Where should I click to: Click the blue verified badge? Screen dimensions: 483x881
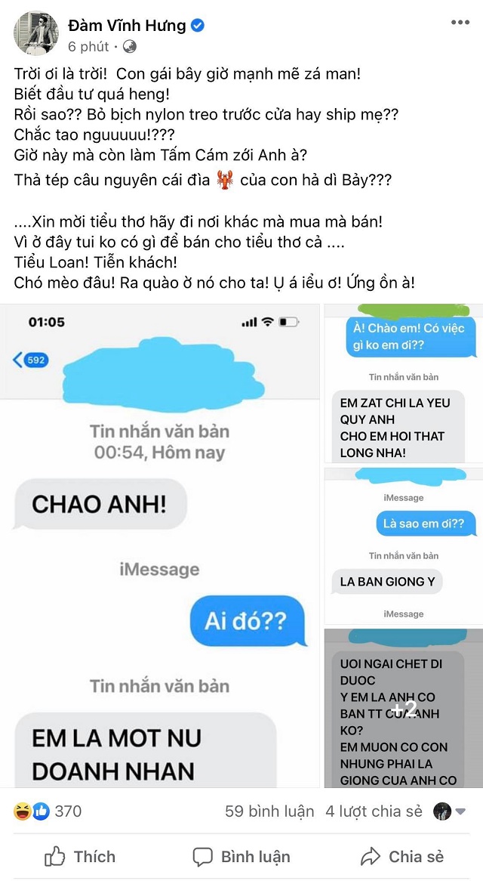pyautogui.click(x=198, y=25)
